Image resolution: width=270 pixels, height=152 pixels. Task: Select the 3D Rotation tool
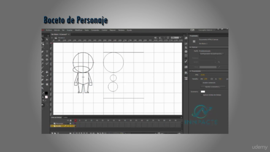pyautogui.click(x=47, y=43)
